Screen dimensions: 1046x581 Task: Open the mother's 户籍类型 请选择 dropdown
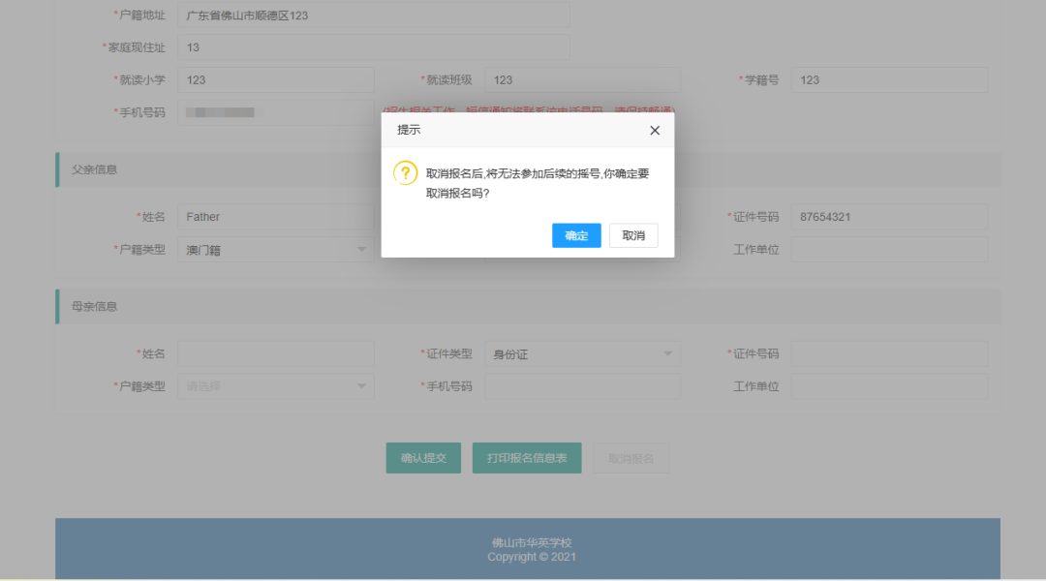coord(275,387)
